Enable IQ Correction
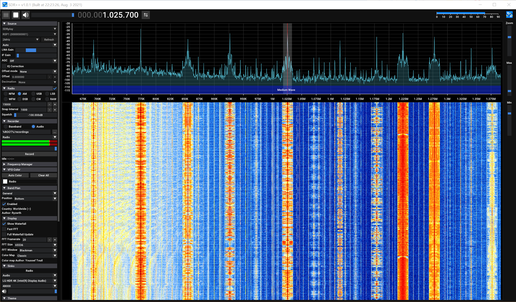This screenshot has width=516, height=302. [4, 66]
